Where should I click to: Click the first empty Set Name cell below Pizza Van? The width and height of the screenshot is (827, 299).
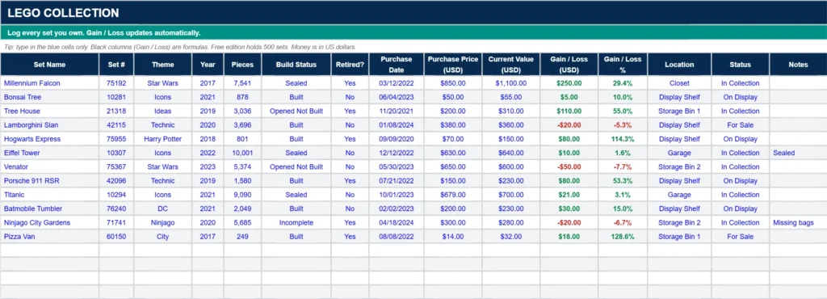click(49, 251)
